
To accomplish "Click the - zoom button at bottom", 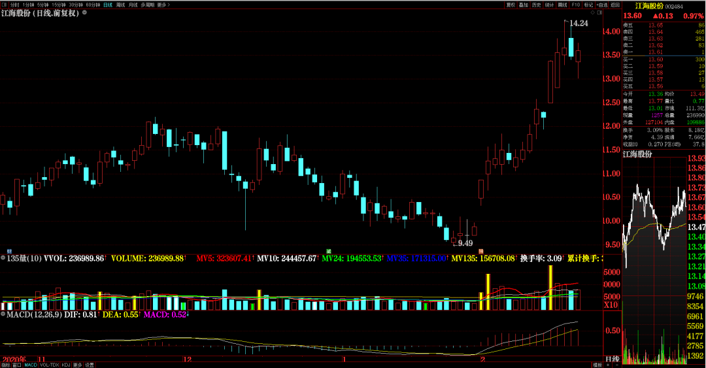I will [x=616, y=365].
